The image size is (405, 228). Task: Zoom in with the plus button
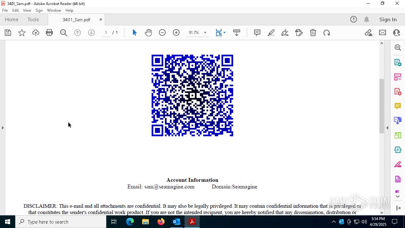click(176, 33)
